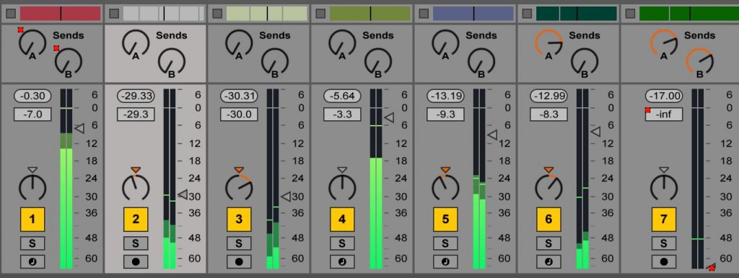Solo track 6 with its S button
This screenshot has height=278, width=739.
point(548,243)
